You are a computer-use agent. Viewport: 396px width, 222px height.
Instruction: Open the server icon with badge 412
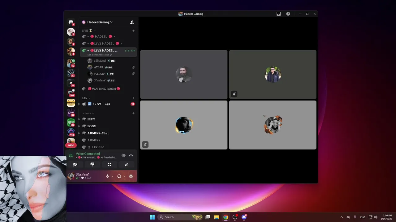[71, 132]
